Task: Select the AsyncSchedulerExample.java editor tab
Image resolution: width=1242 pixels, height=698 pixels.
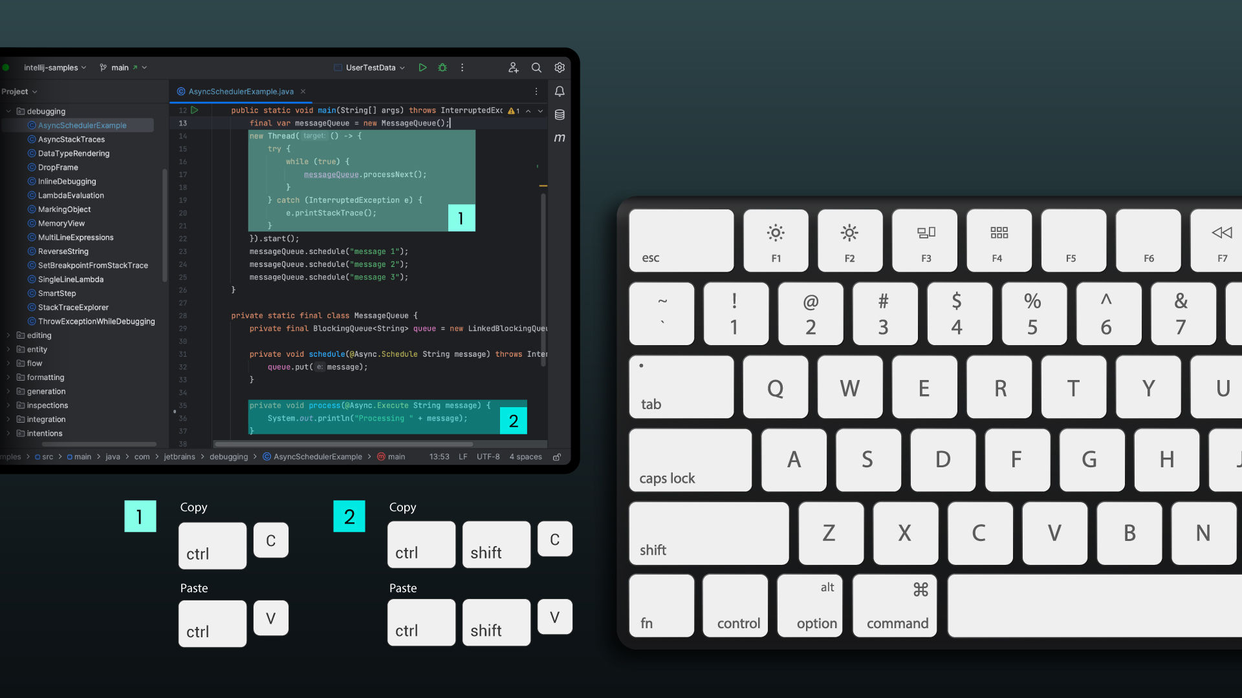Action: click(x=240, y=91)
